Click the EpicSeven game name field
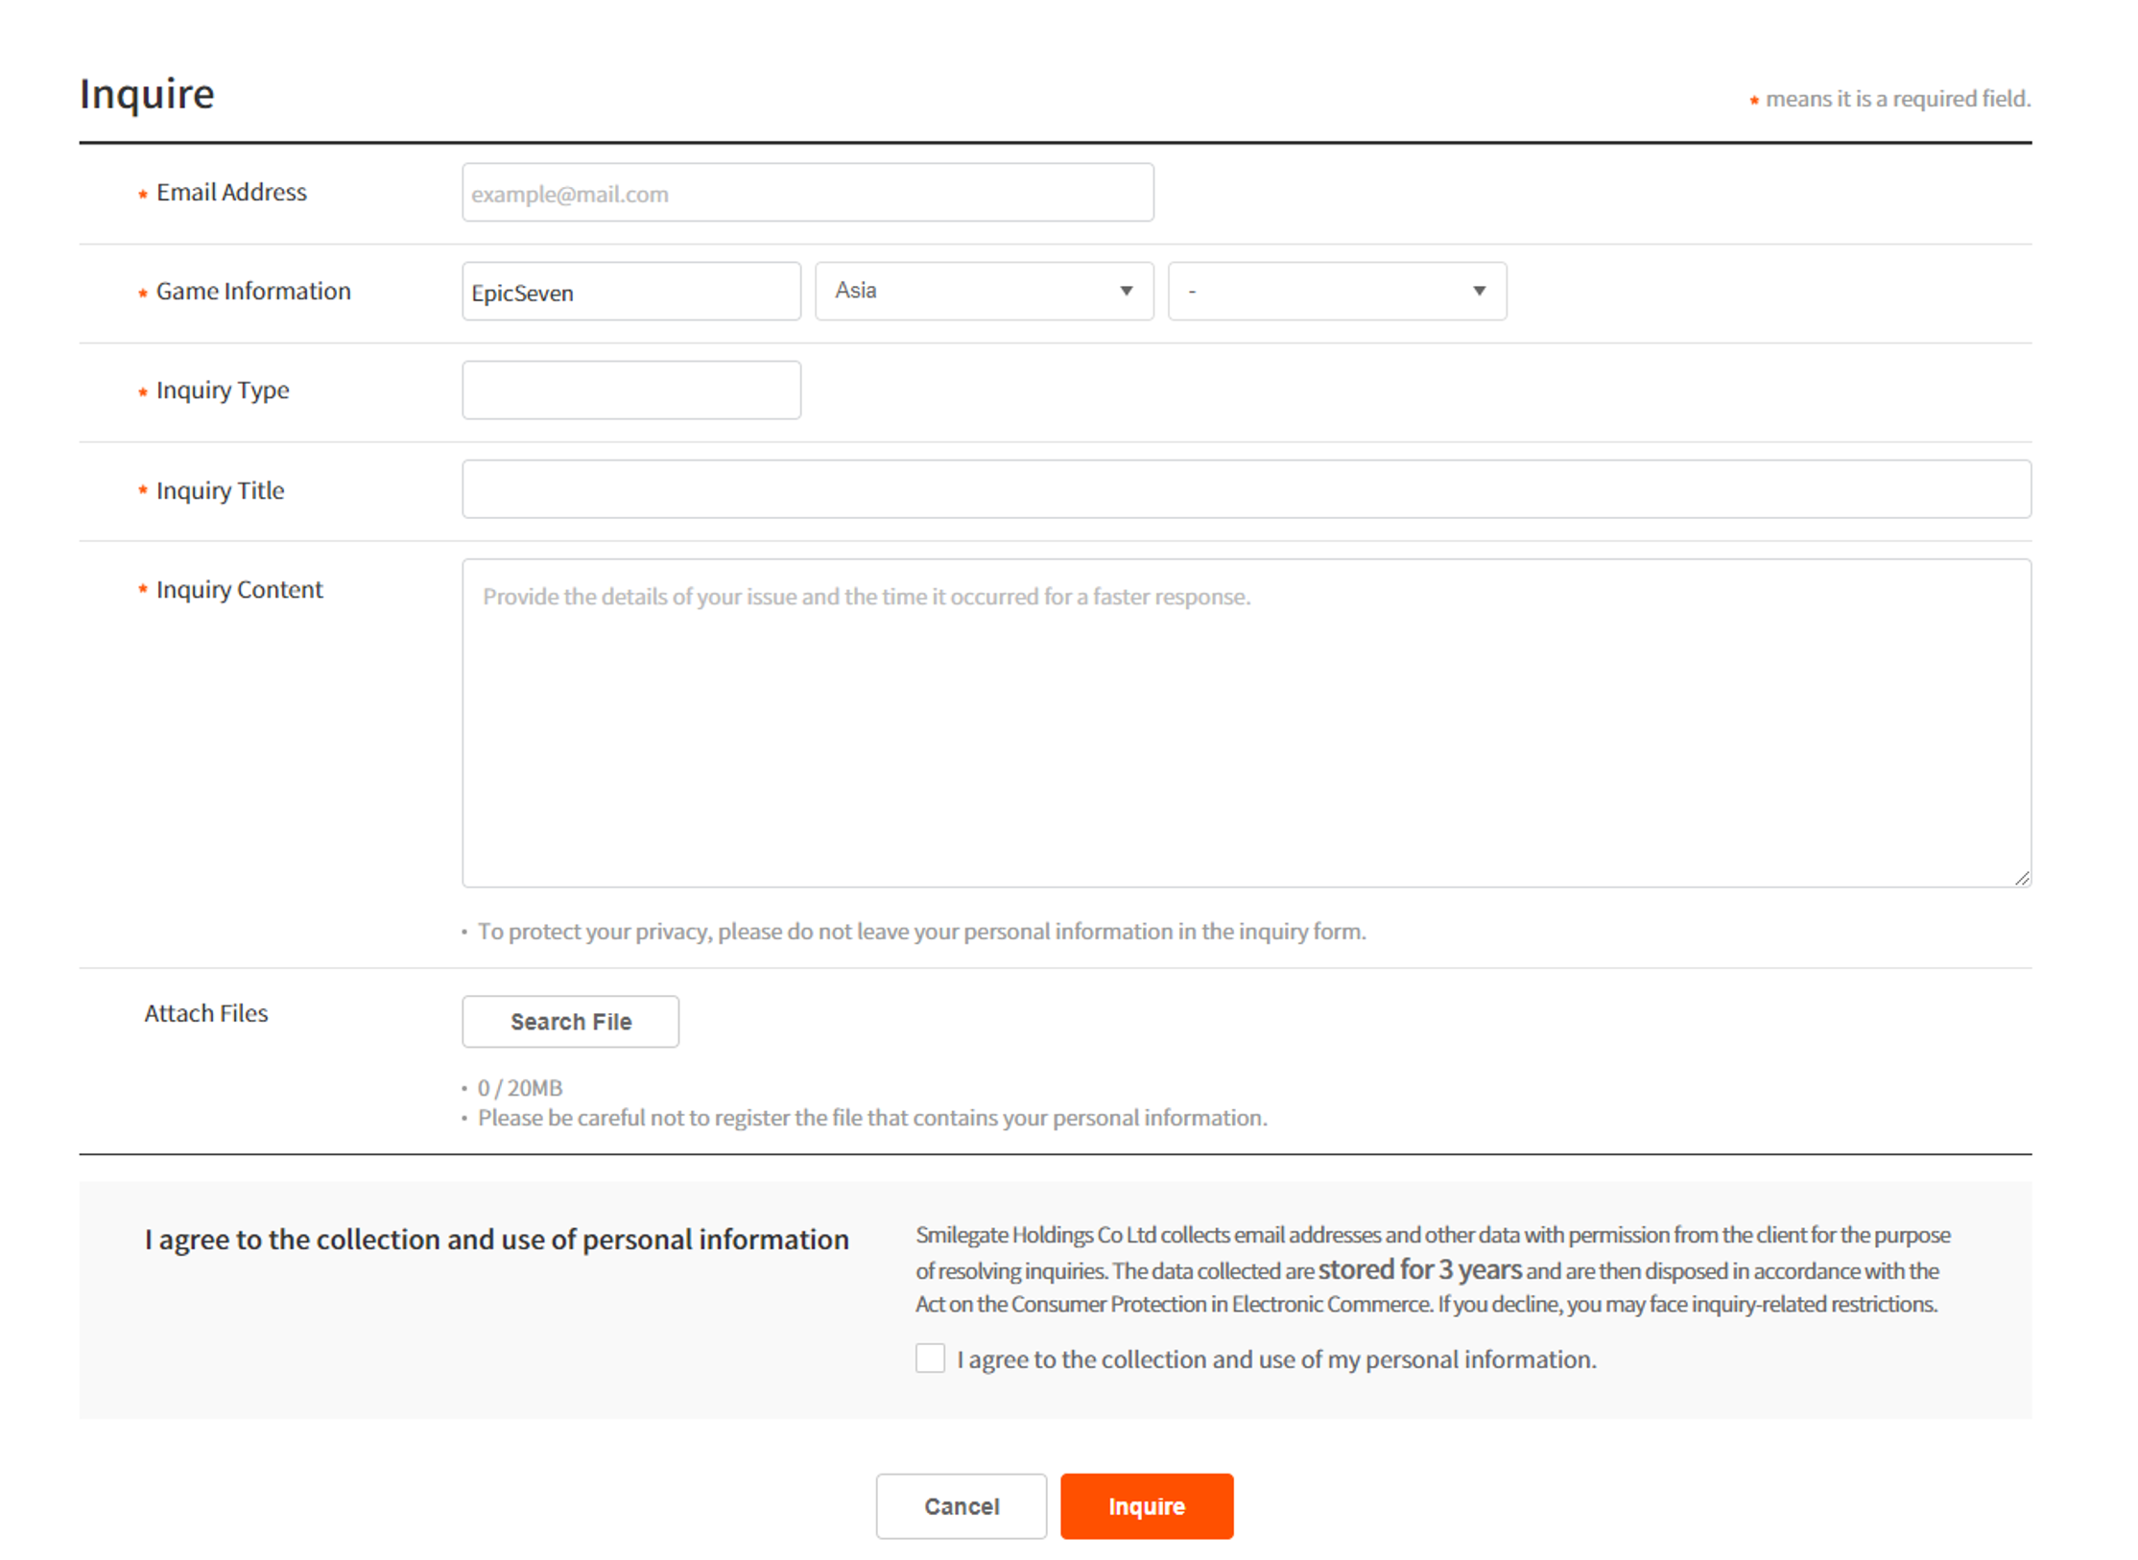The image size is (2138, 1560). [x=630, y=292]
